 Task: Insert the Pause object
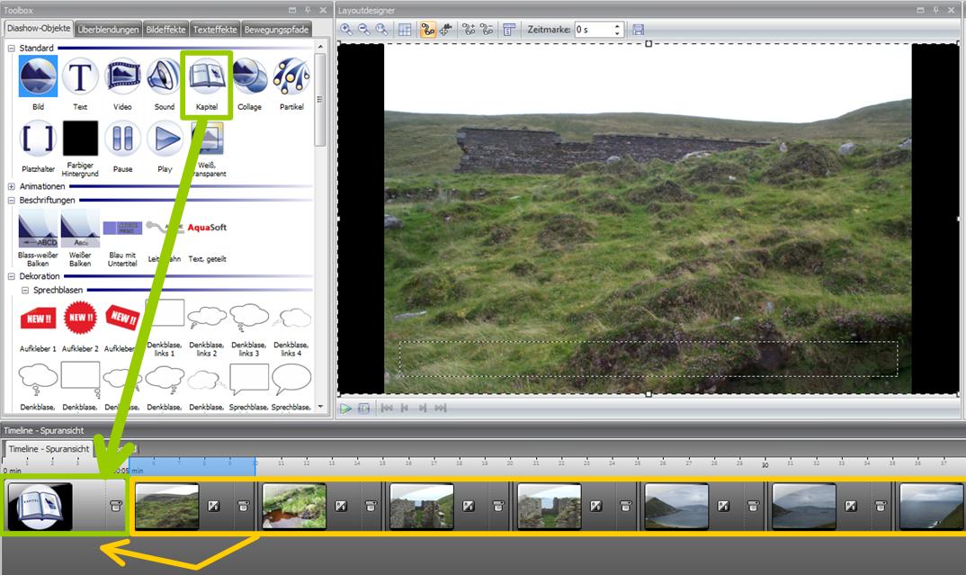[122, 139]
